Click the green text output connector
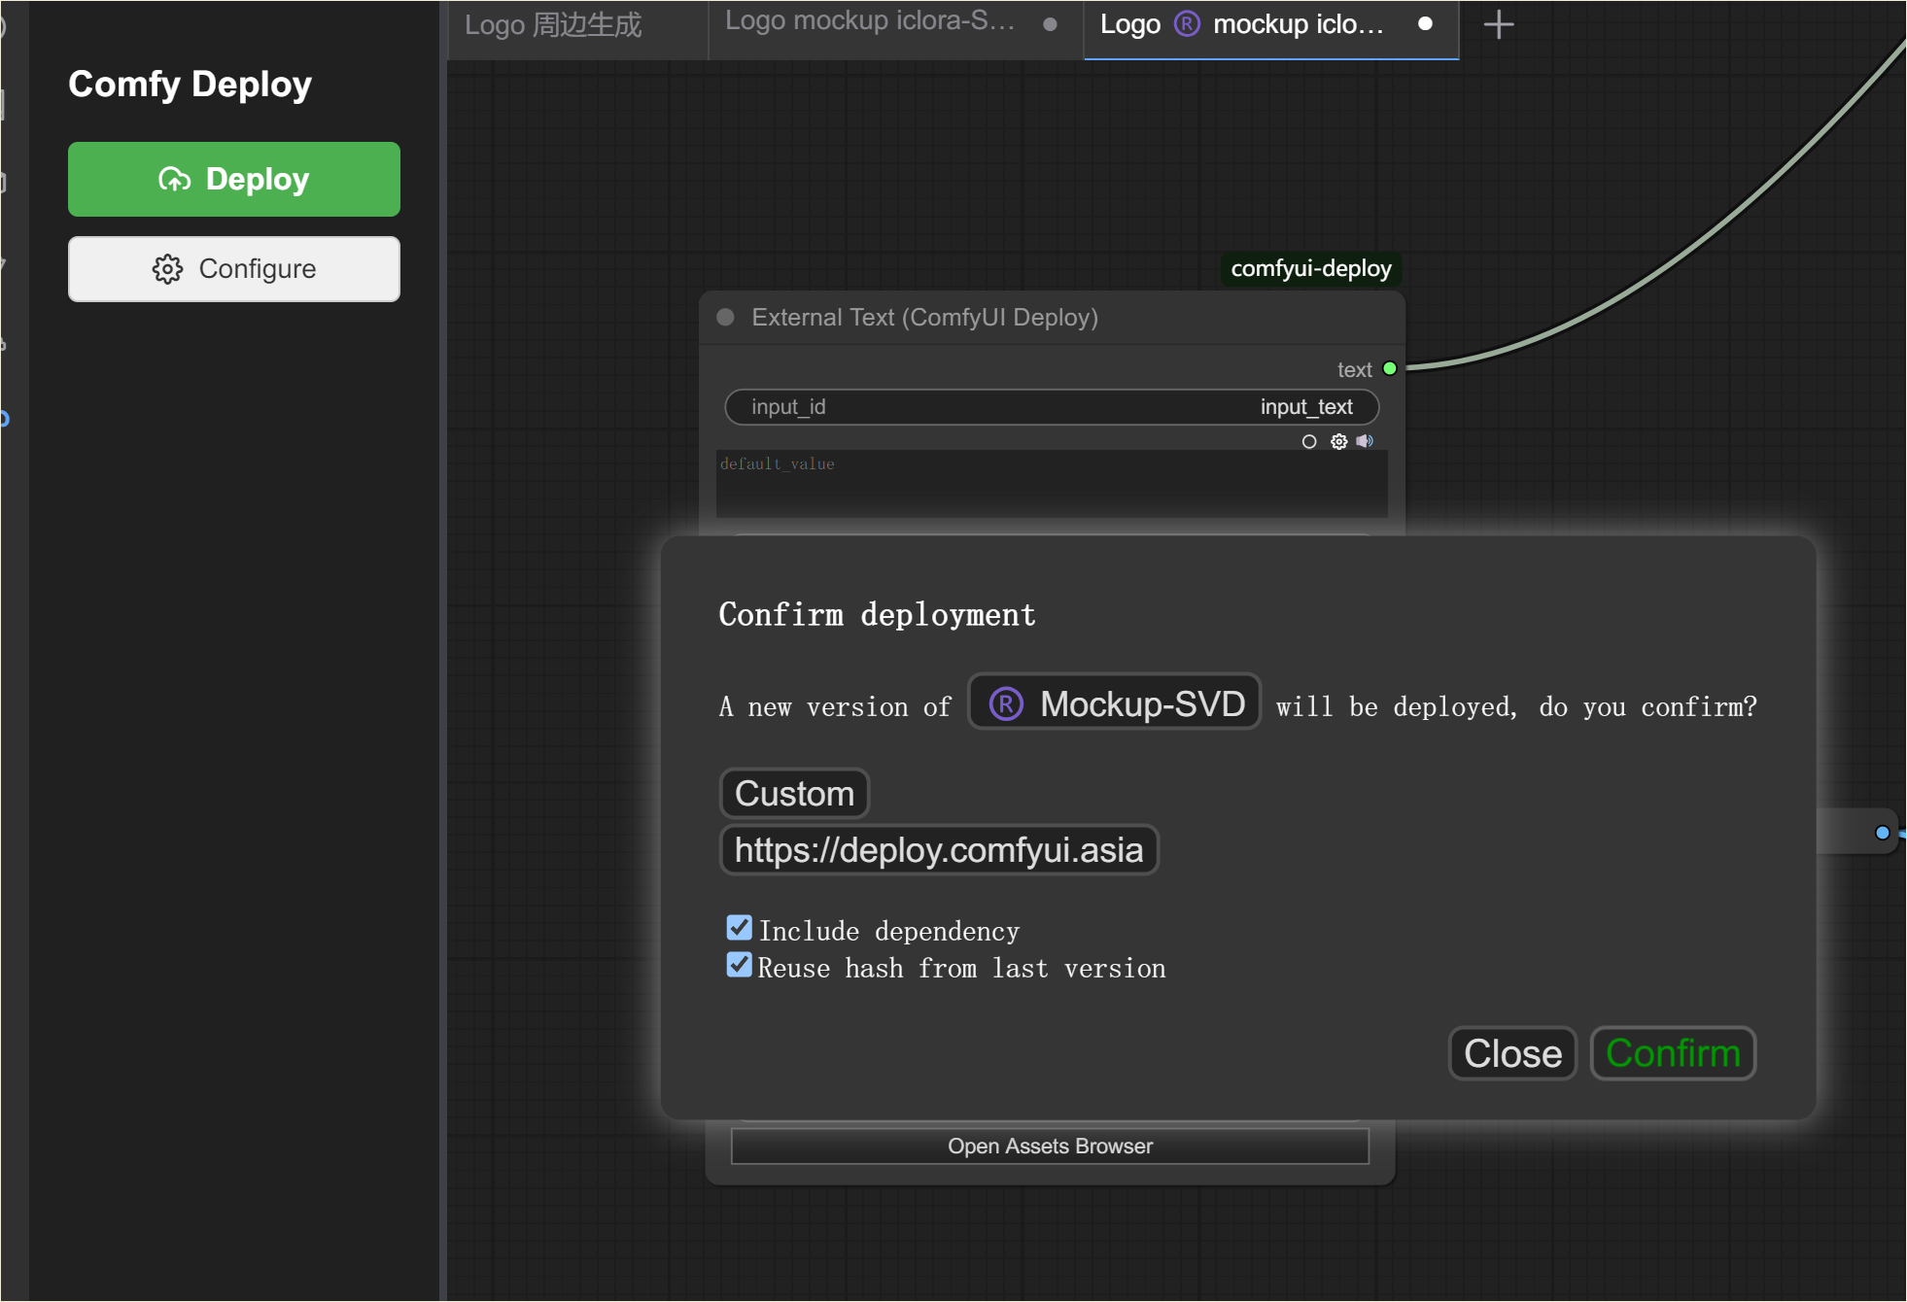The image size is (1907, 1302). tap(1390, 368)
